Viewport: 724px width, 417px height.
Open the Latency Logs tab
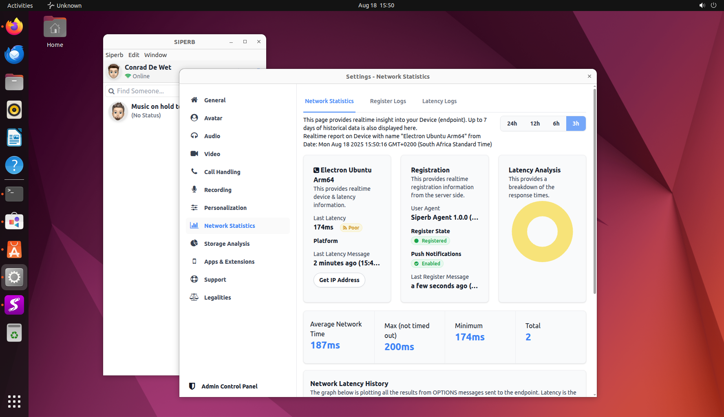(439, 101)
